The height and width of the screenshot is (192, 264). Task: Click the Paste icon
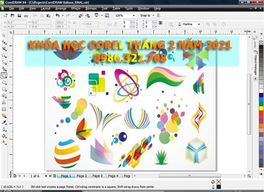click(49, 16)
